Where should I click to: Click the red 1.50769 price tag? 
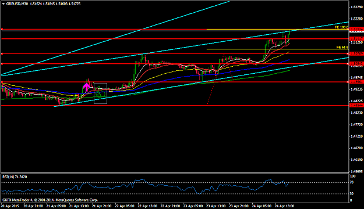[356, 53]
